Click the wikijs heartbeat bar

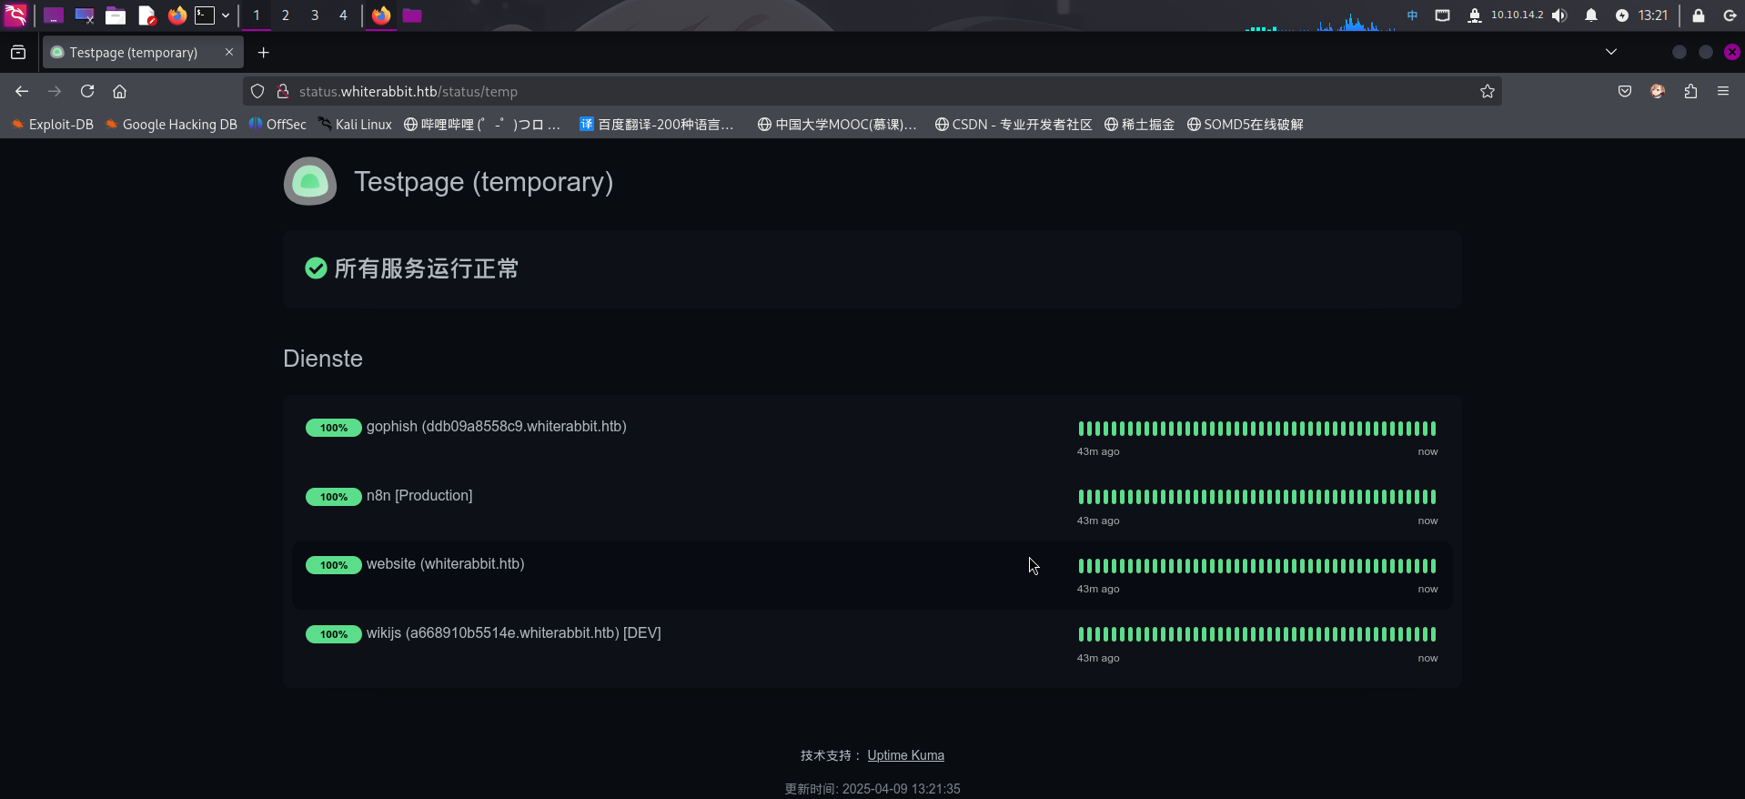coord(1257,634)
